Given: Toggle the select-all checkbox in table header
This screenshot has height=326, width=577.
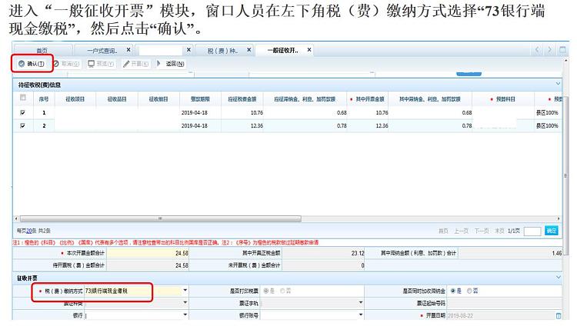Looking at the screenshot, I should coord(23,98).
